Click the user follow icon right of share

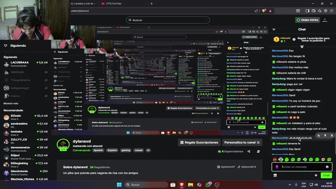coord(259,151)
